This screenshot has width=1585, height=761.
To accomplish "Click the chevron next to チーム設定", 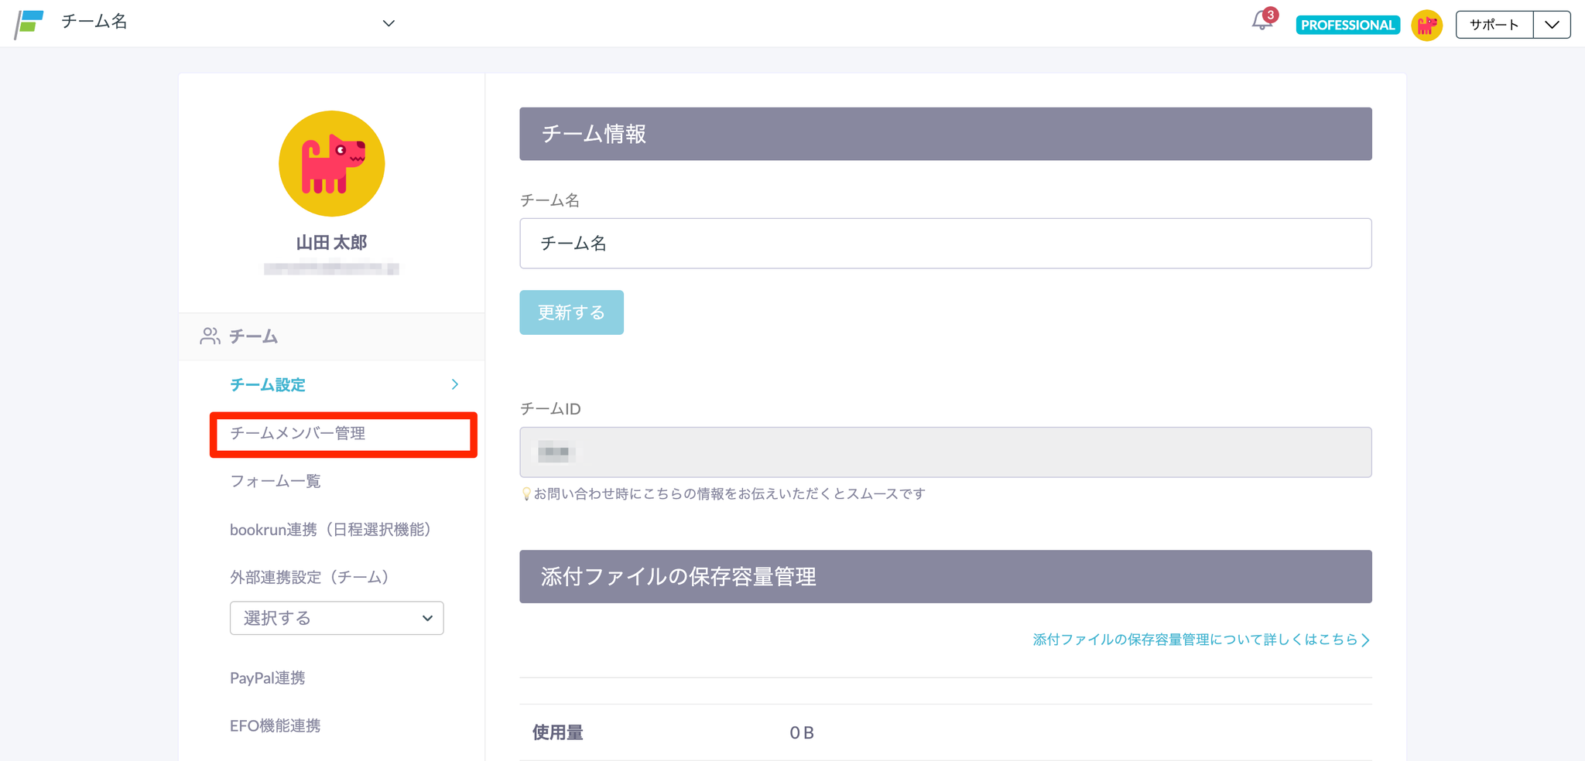I will tap(455, 384).
